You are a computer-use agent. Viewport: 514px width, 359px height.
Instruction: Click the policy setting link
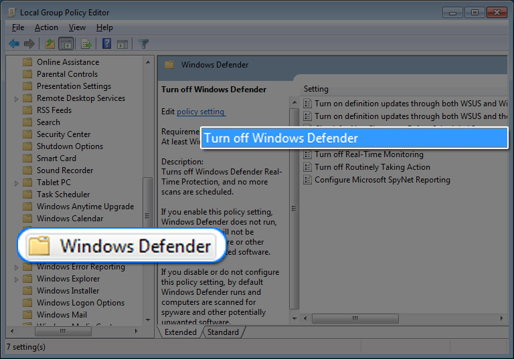click(201, 112)
